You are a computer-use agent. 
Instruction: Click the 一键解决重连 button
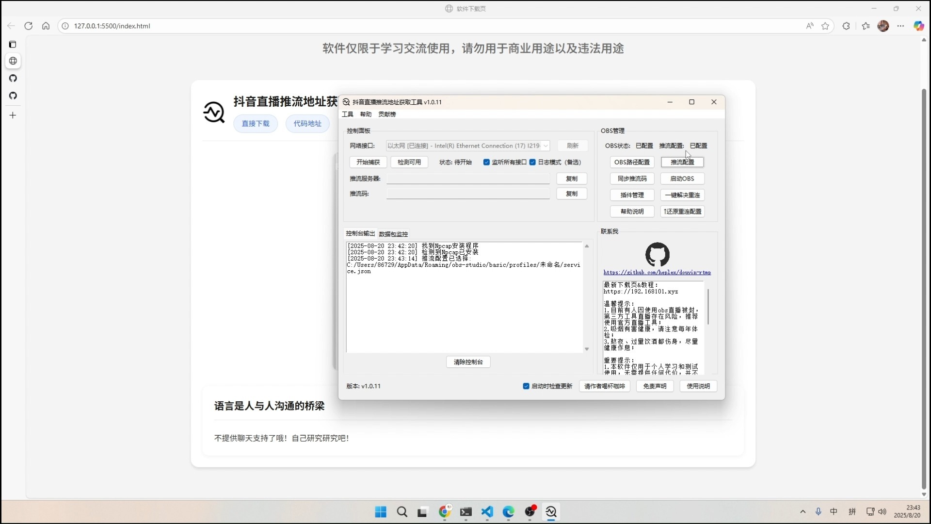pos(682,195)
